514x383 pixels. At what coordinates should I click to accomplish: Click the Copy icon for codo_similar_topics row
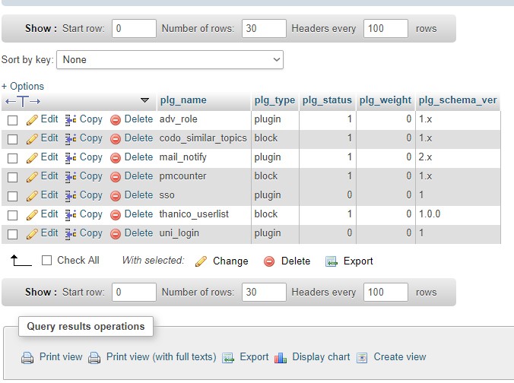coord(71,139)
